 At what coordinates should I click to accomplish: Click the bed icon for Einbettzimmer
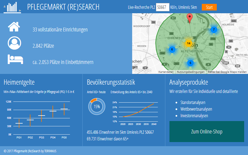tap(15, 59)
